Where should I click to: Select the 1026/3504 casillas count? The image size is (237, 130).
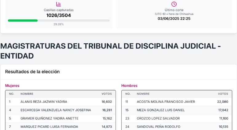click(x=59, y=15)
